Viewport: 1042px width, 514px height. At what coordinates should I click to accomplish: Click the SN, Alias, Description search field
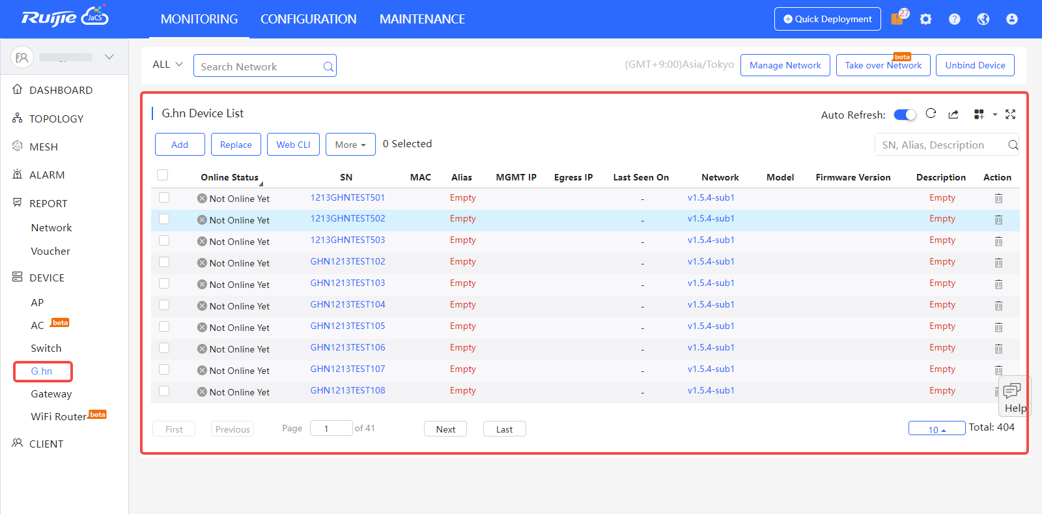(938, 145)
